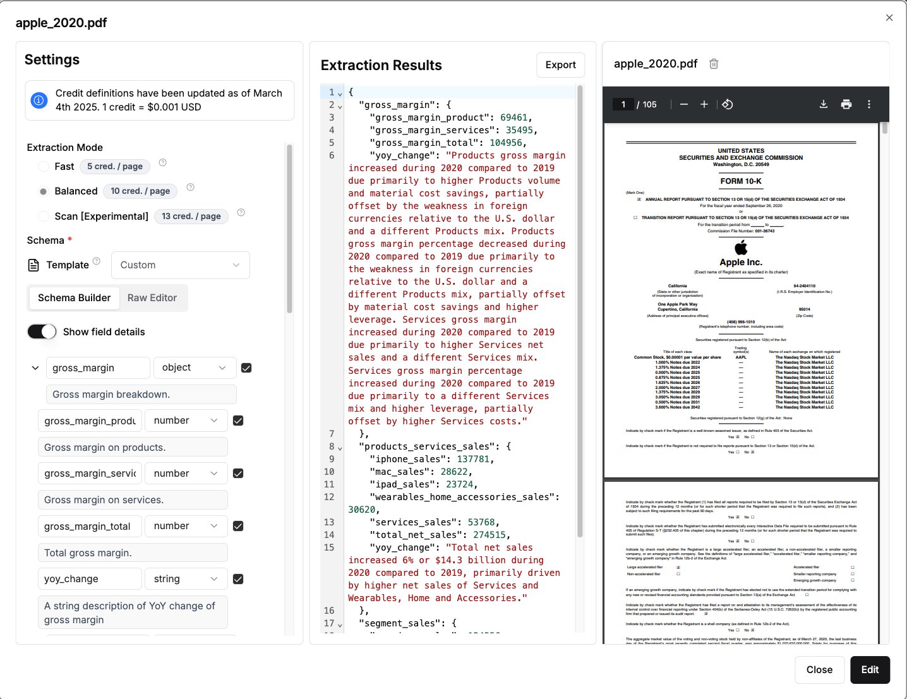Toggle Show field details switch
907x699 pixels.
click(42, 332)
